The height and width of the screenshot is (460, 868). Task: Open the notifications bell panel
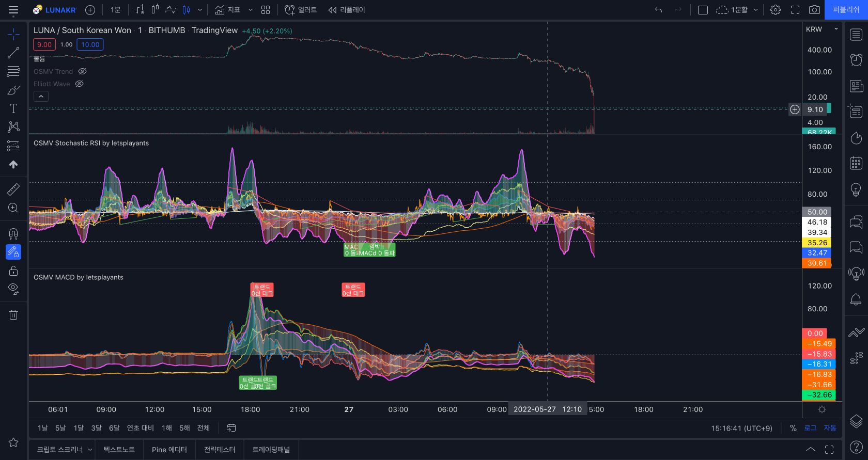click(856, 299)
